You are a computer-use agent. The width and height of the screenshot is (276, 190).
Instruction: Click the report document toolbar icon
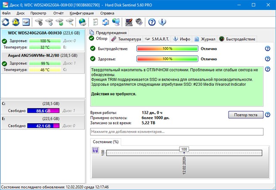[x=94, y=22]
